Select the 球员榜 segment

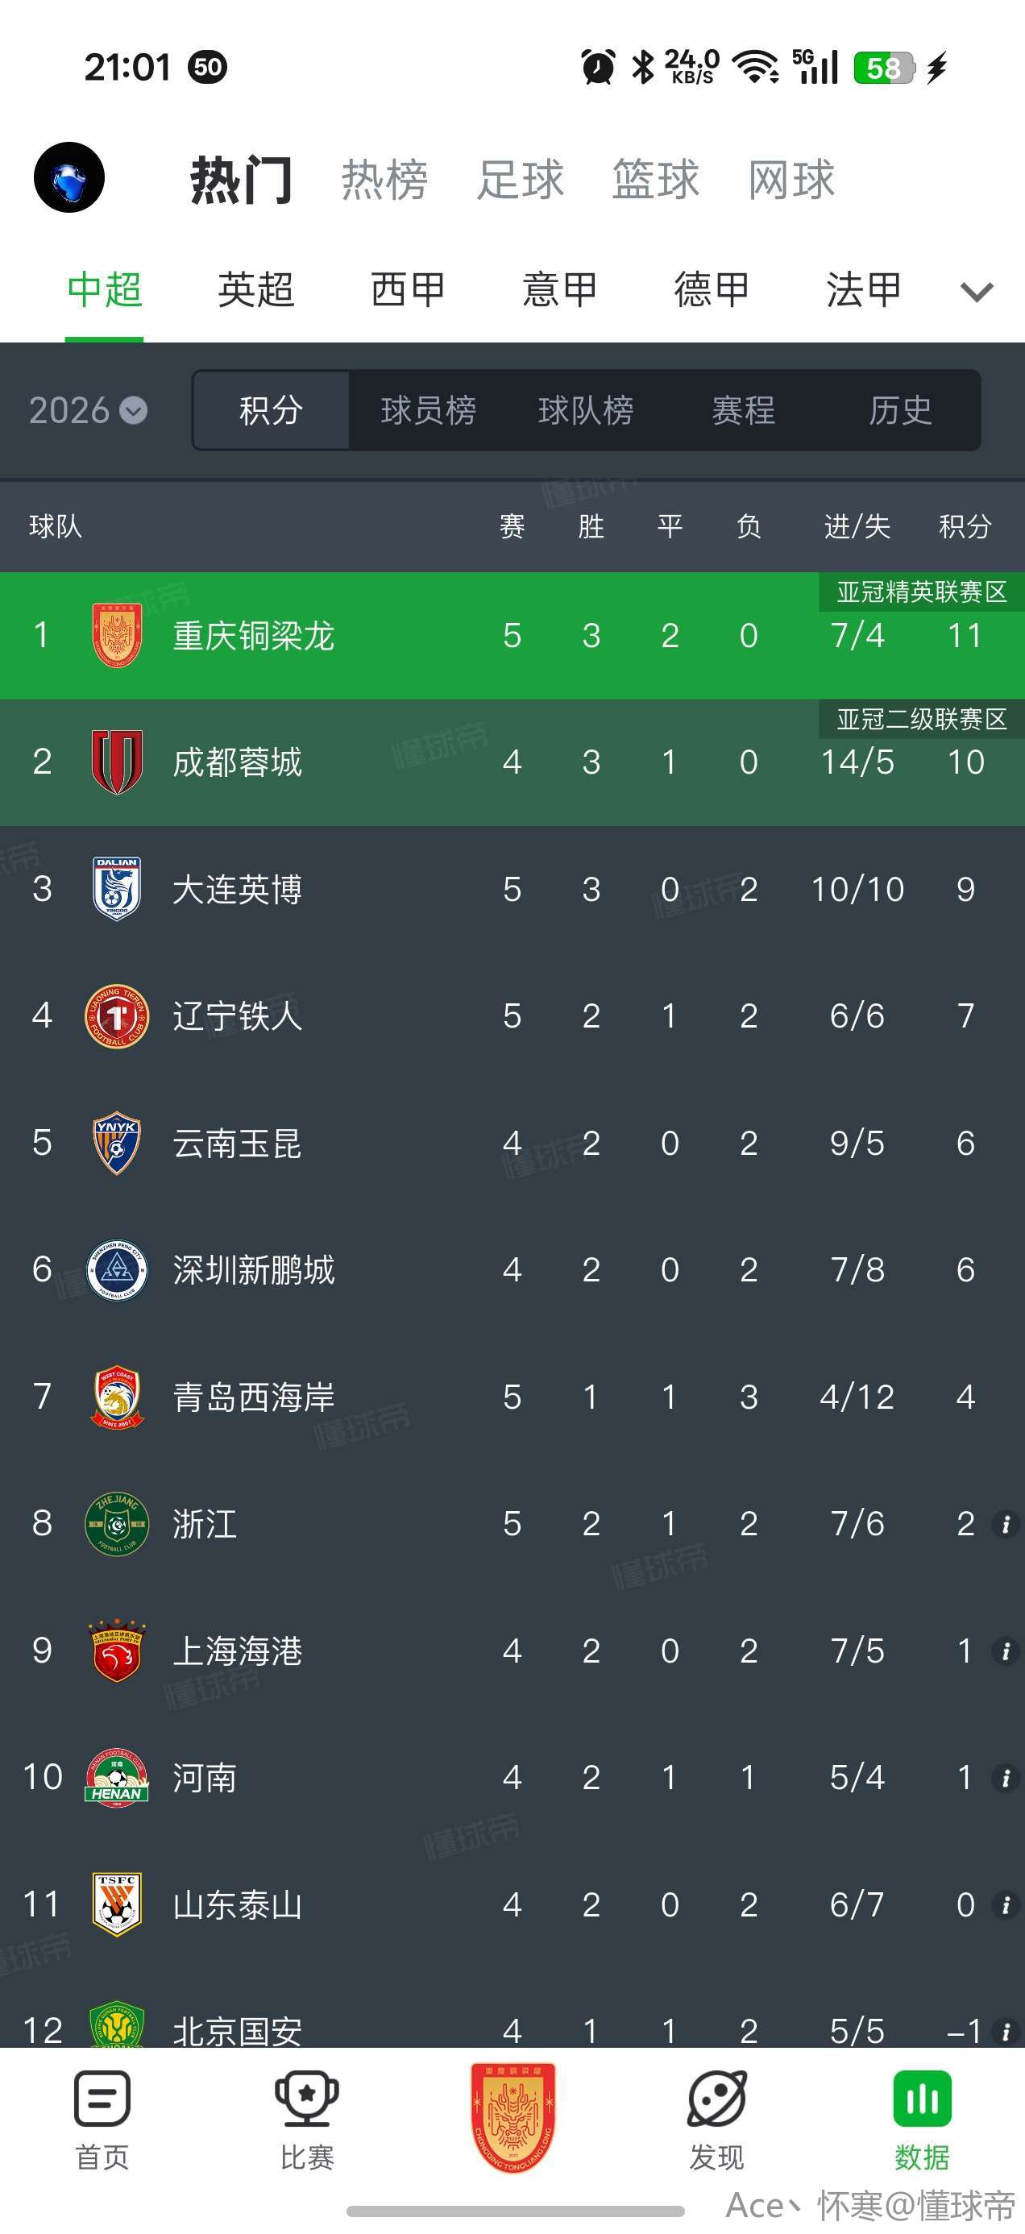pyautogui.click(x=429, y=410)
